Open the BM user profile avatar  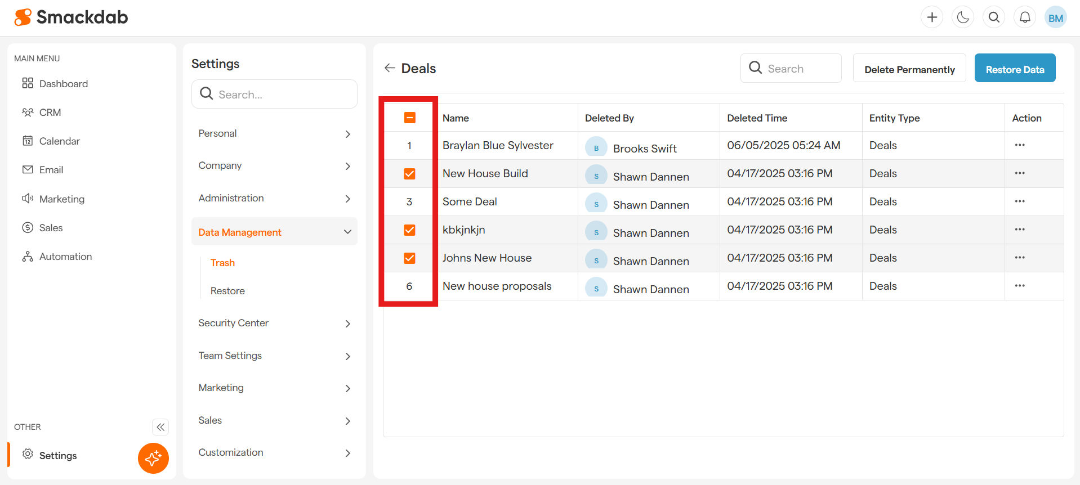click(x=1055, y=17)
